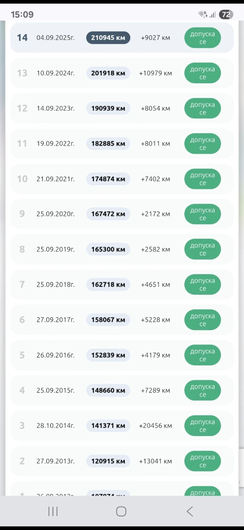Tap the Wi-Fi status icon
Image resolution: width=244 pixels, height=530 pixels.
202,14
